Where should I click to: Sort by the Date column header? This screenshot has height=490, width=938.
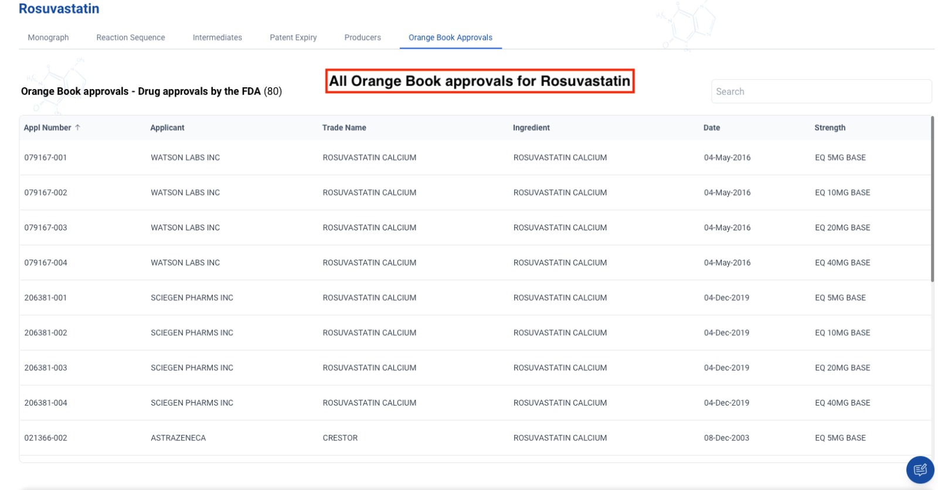coord(712,128)
